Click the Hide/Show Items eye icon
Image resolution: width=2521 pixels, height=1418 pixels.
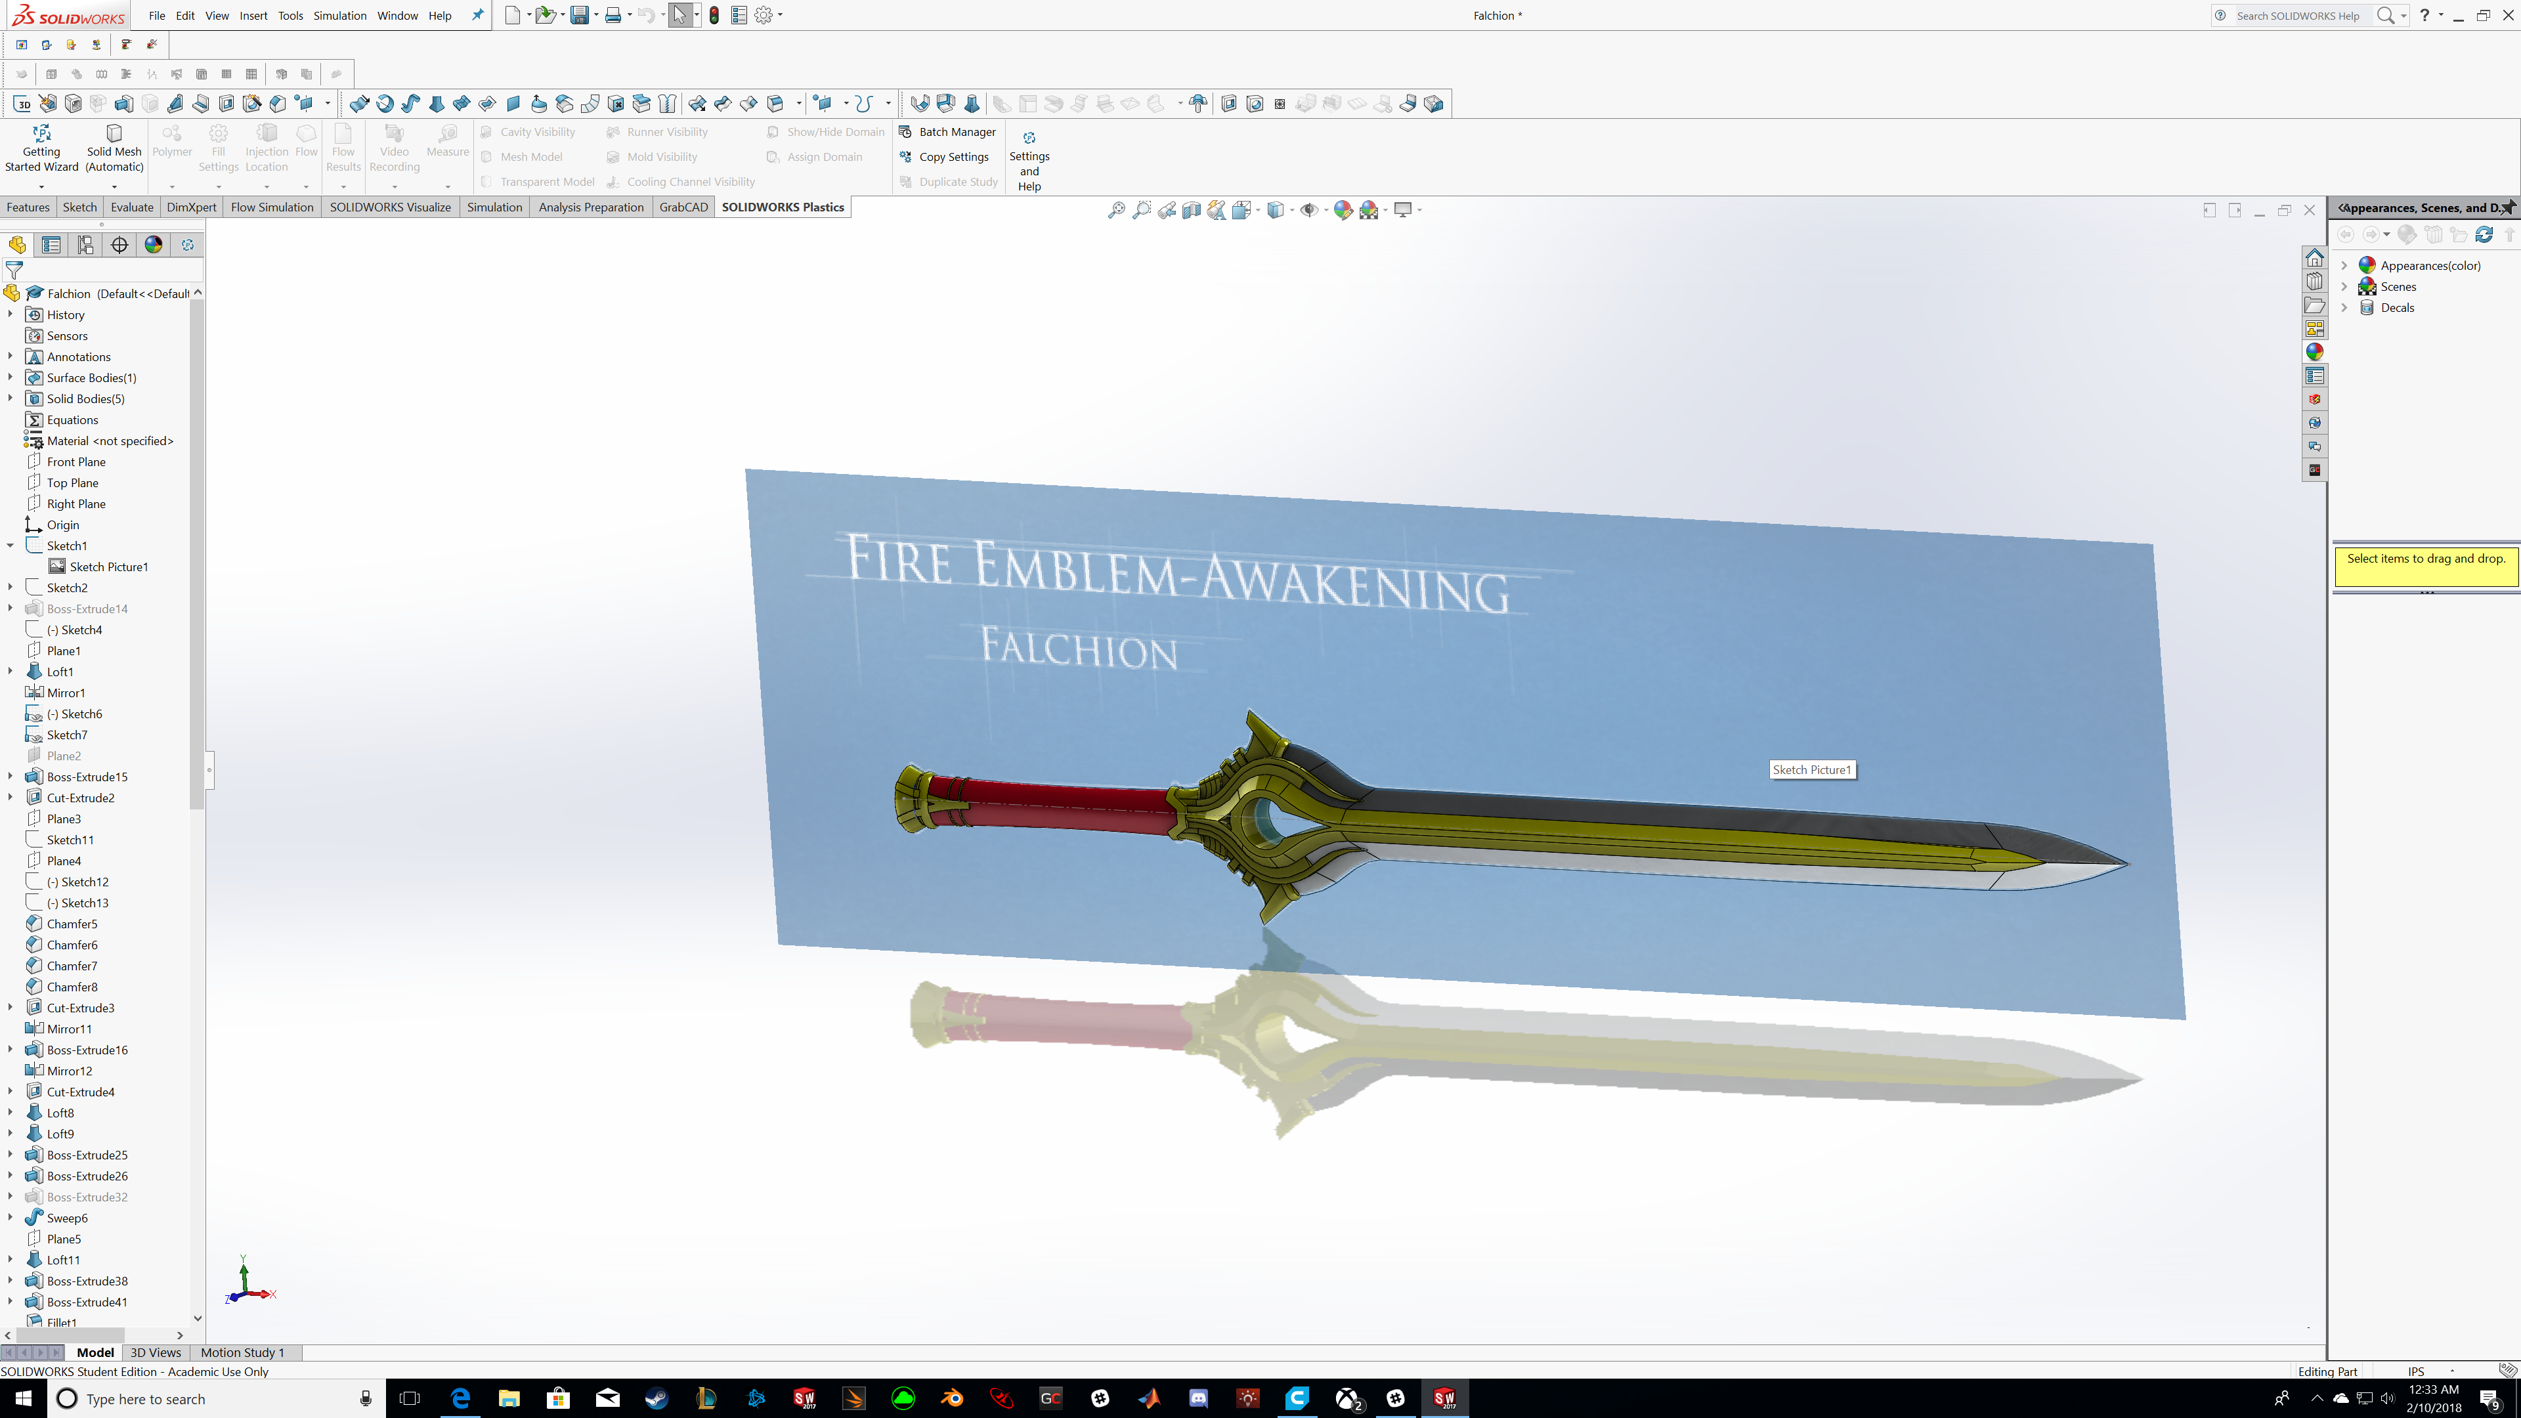click(x=1308, y=209)
